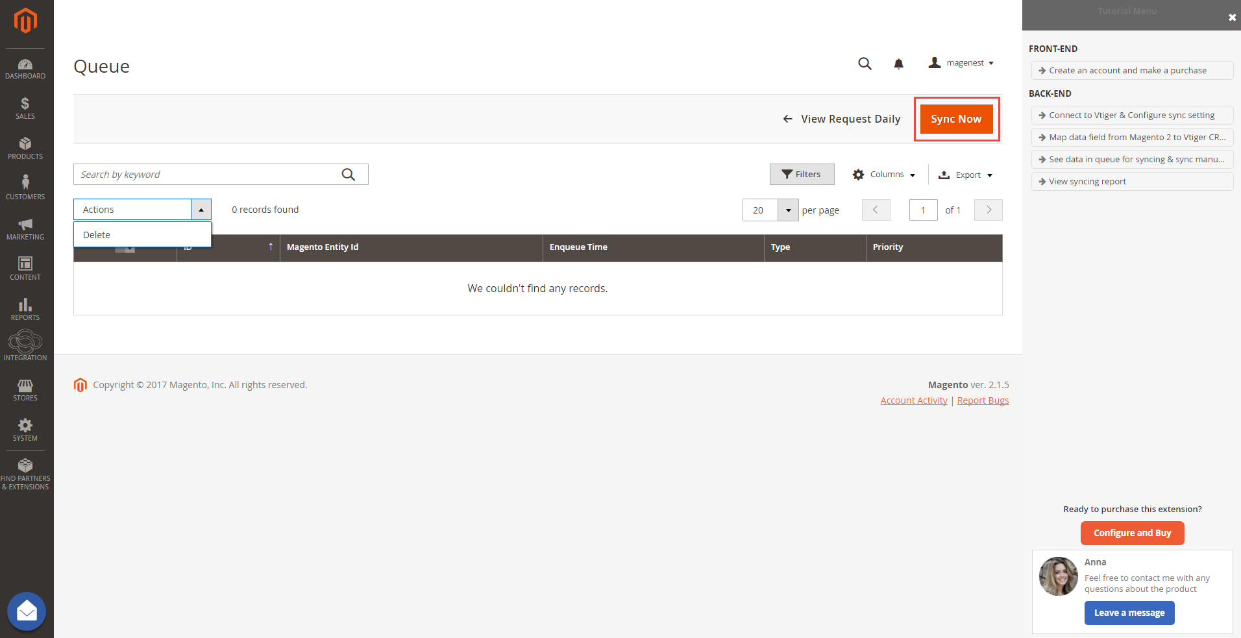This screenshot has width=1241, height=638.
Task: Expand the magenest account dropdown
Action: coord(961,63)
